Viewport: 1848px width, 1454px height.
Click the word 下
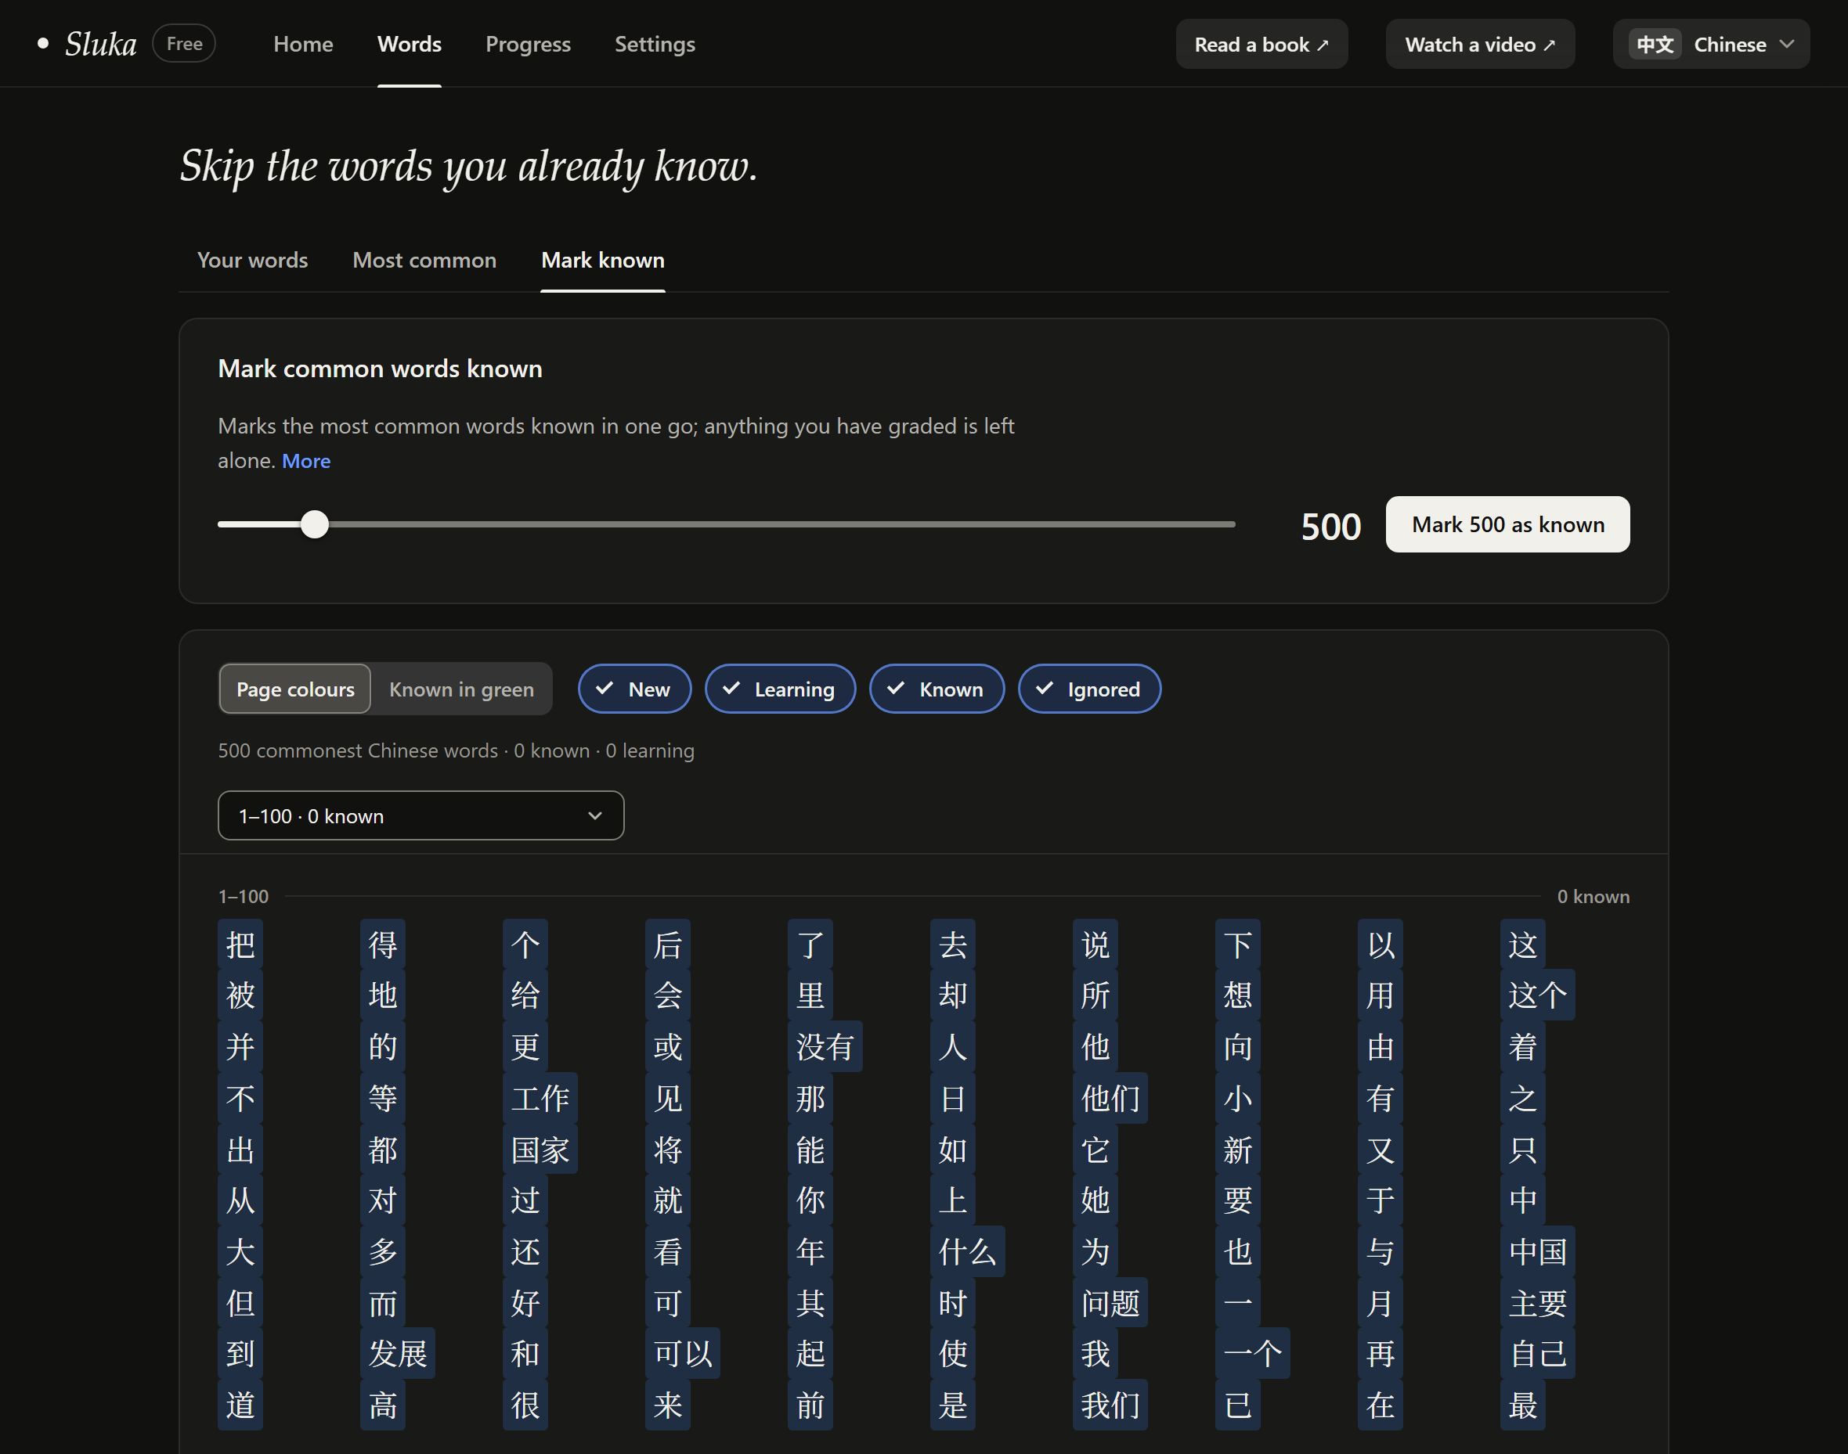tap(1237, 944)
